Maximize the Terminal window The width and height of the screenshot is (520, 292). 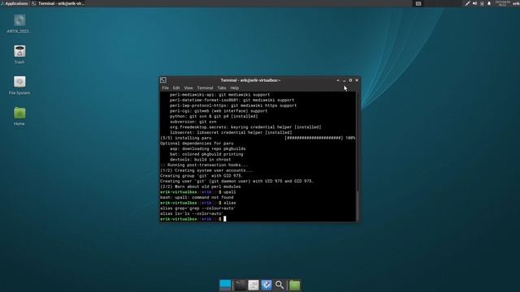pyautogui.click(x=350, y=80)
